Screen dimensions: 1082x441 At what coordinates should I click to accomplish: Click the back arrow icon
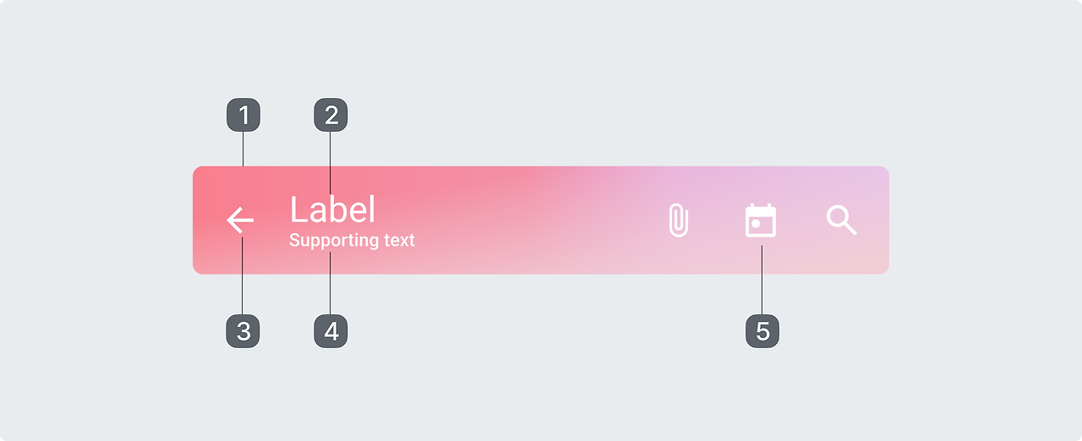(x=240, y=220)
